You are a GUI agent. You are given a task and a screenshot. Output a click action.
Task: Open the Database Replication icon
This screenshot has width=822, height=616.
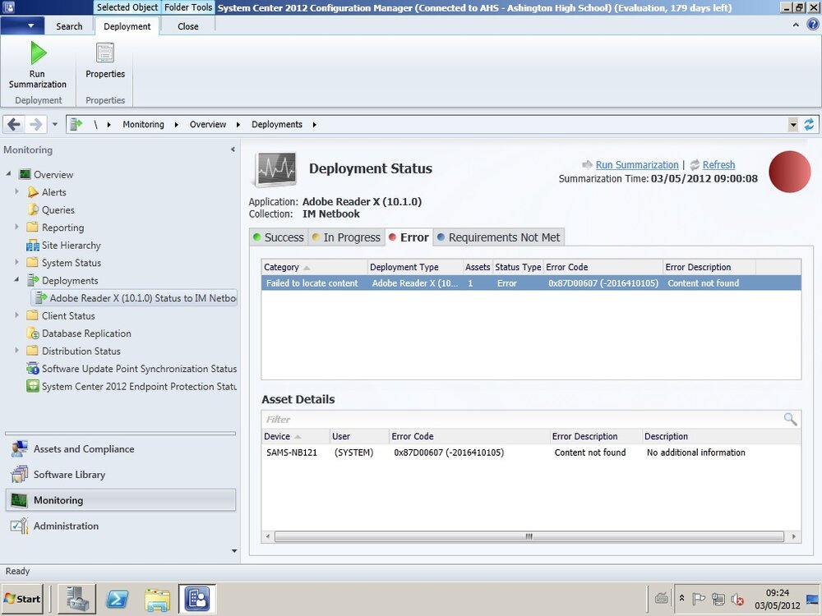point(33,333)
